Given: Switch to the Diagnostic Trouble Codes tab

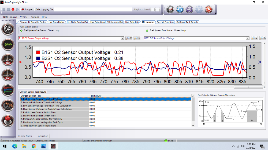Looking at the screenshot, I should (33, 22).
